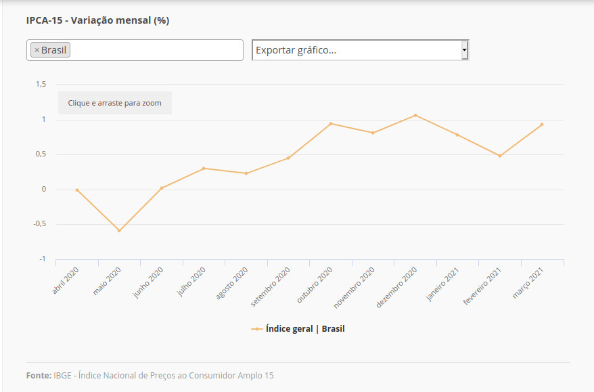Click the empty area of the location selector field
Screen dimensions: 594x392
point(156,50)
